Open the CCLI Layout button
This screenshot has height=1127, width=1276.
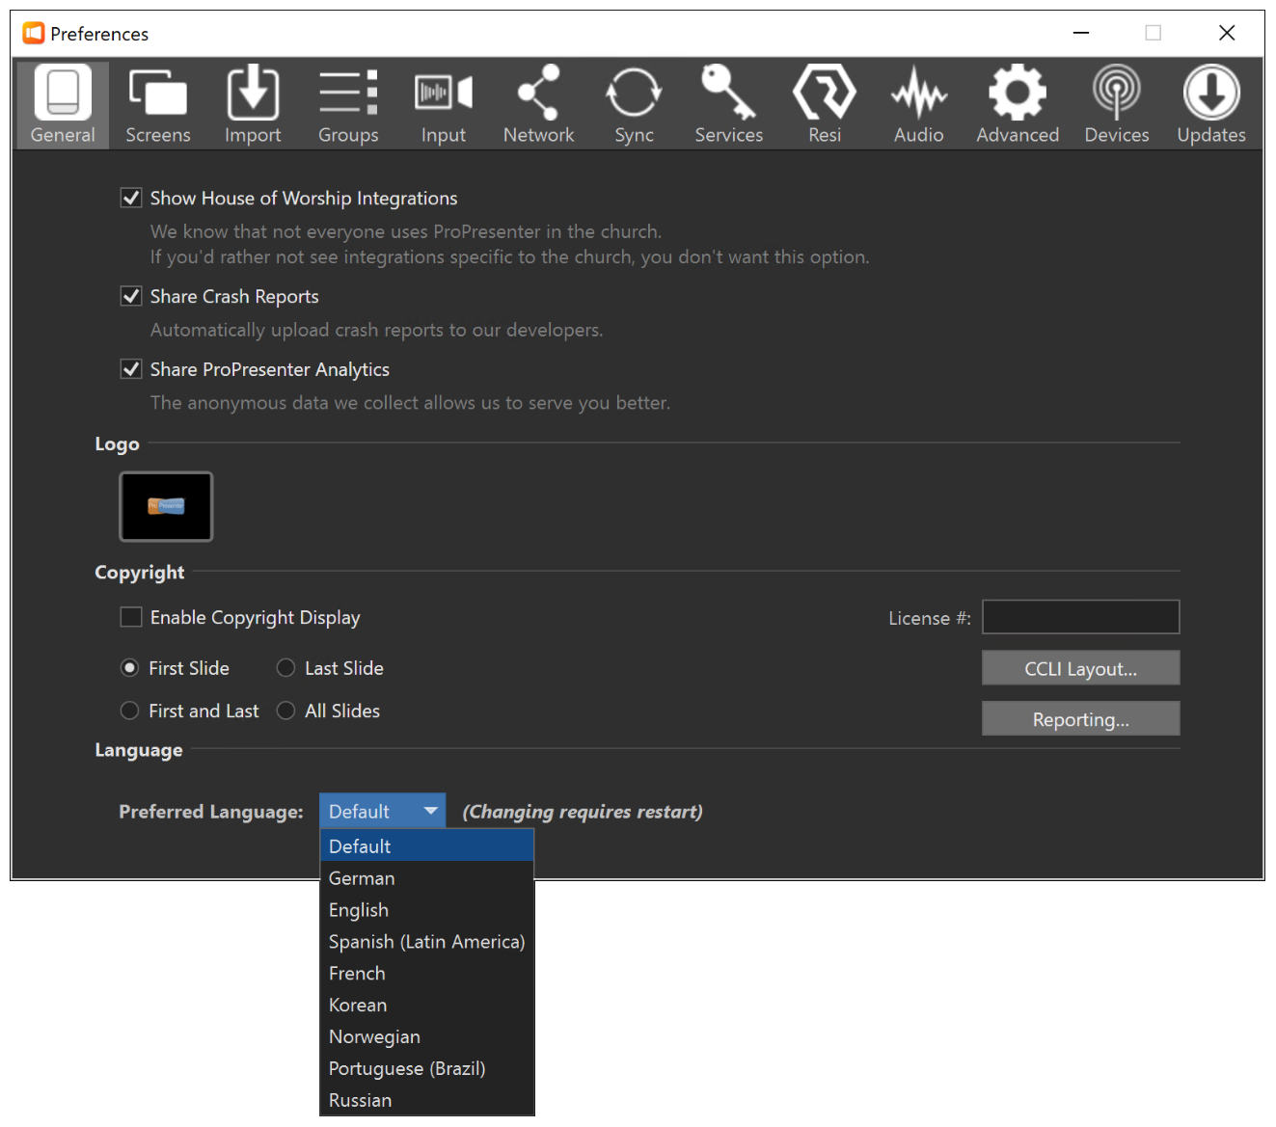coord(1080,668)
